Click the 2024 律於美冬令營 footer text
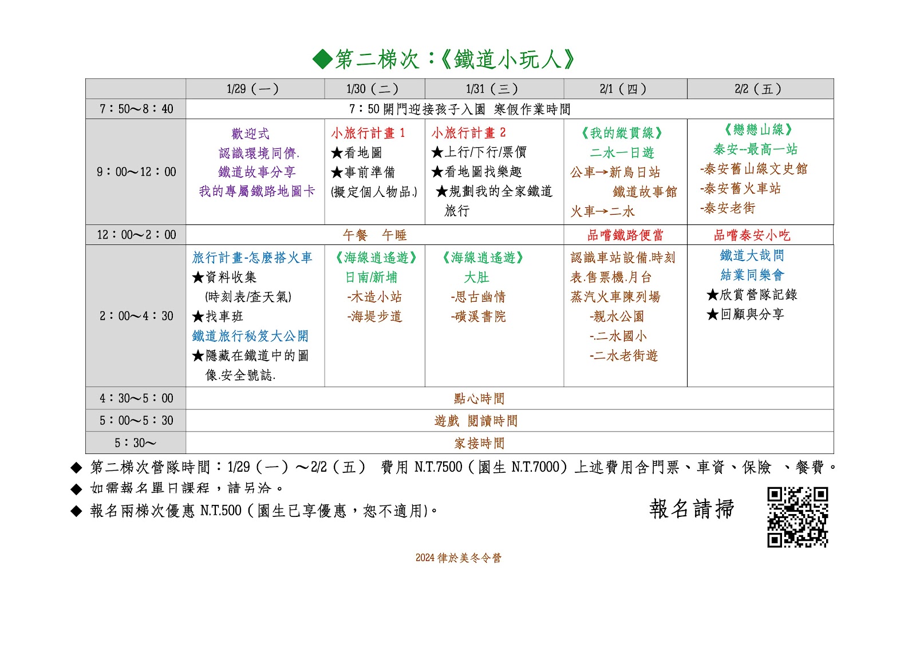This screenshot has height=648, width=916. pos(458,558)
